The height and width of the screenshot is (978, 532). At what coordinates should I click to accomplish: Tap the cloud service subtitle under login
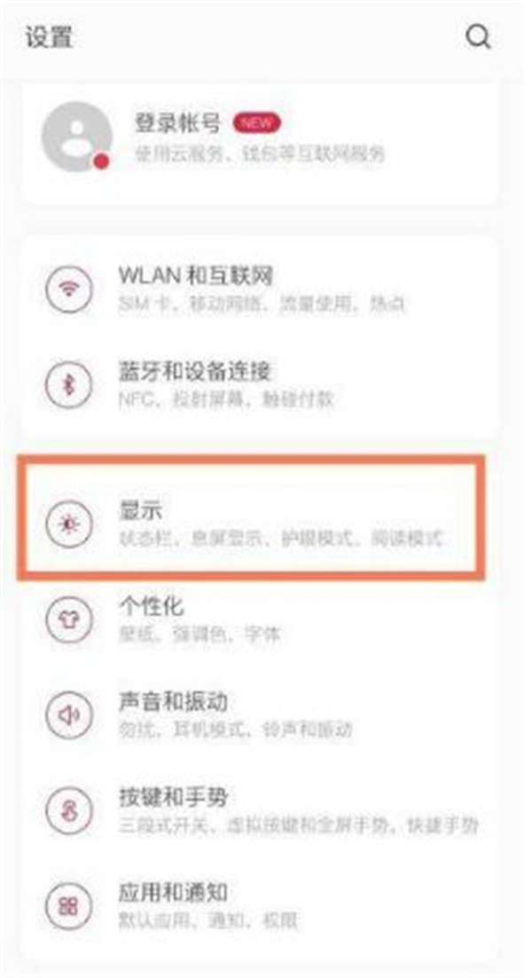[x=260, y=154]
